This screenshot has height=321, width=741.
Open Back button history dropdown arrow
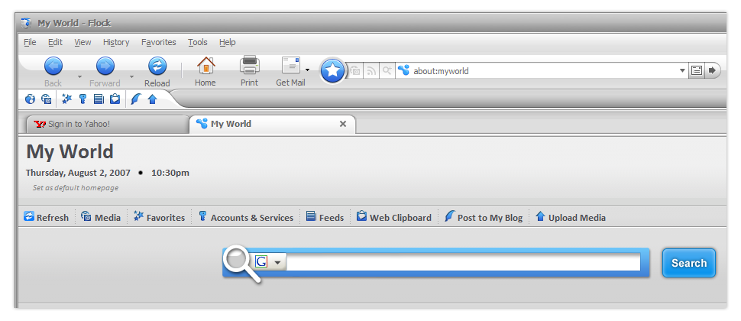coord(79,76)
